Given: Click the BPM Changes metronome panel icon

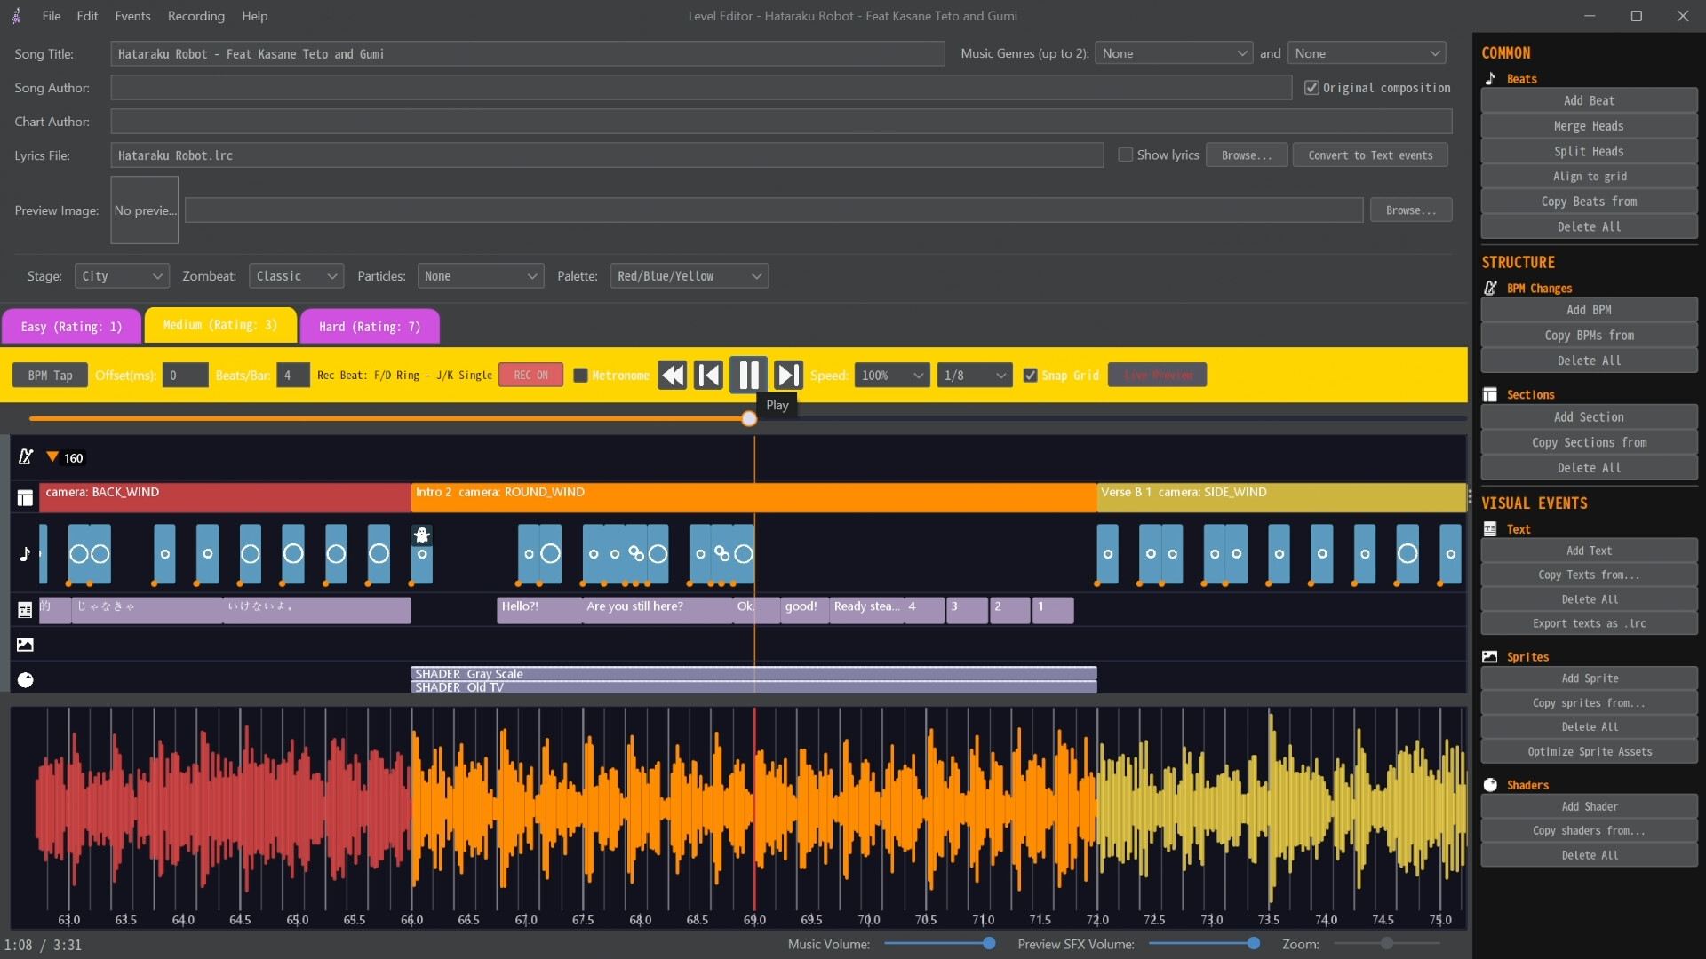Looking at the screenshot, I should 1490,289.
